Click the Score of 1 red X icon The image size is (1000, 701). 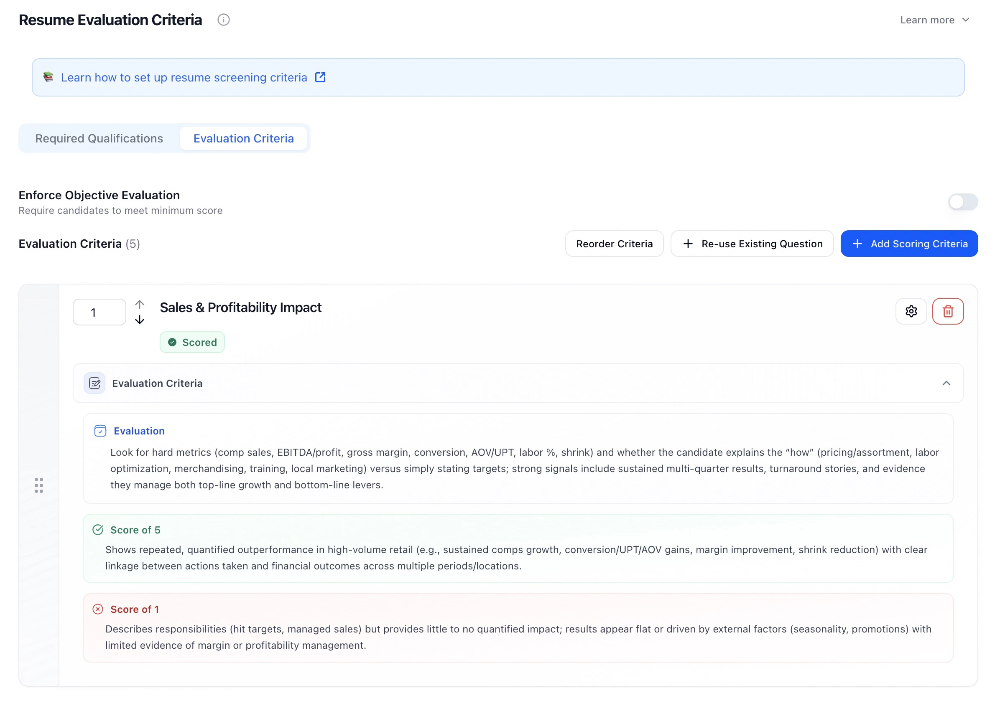98,609
